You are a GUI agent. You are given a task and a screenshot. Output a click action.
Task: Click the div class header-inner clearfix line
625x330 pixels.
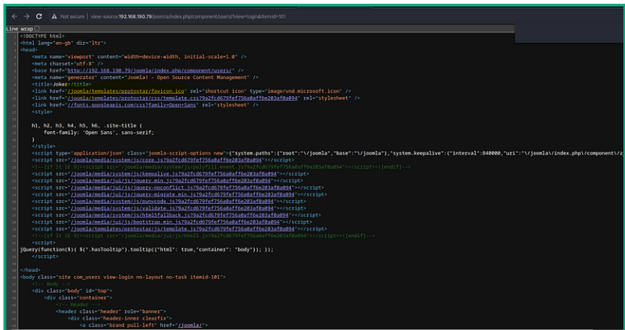(x=119, y=319)
